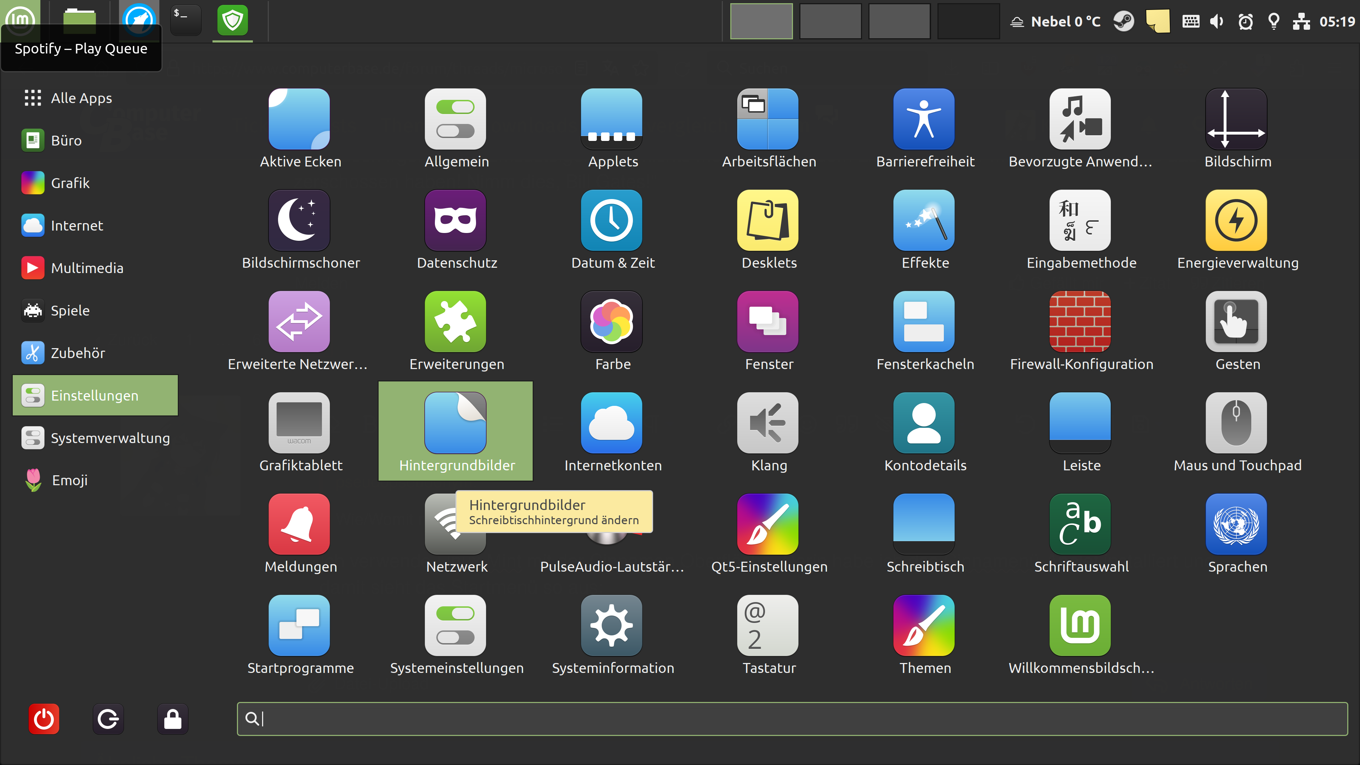This screenshot has height=765, width=1360.
Task: Click the menu search field
Action: [792, 719]
